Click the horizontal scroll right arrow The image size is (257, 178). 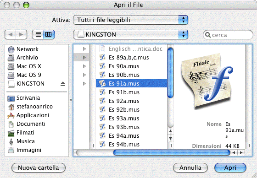tap(241, 153)
